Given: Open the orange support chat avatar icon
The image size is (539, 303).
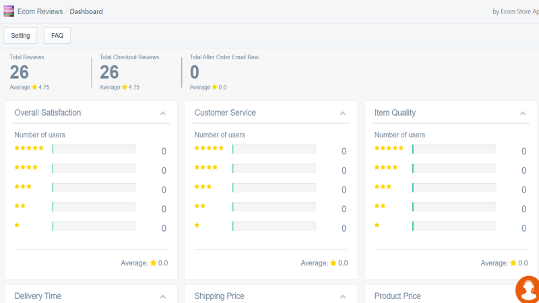Looking at the screenshot, I should (528, 290).
